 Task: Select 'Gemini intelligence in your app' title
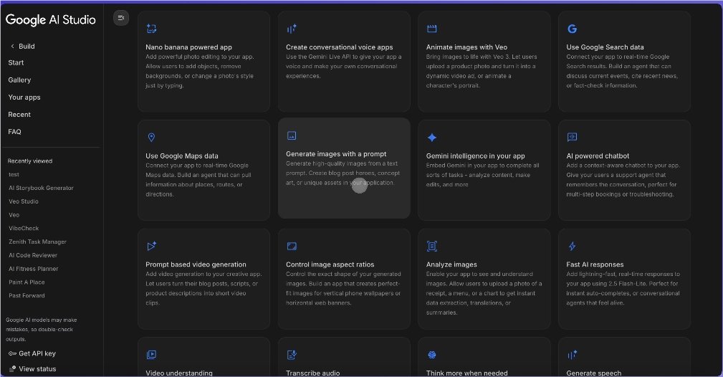coord(475,156)
